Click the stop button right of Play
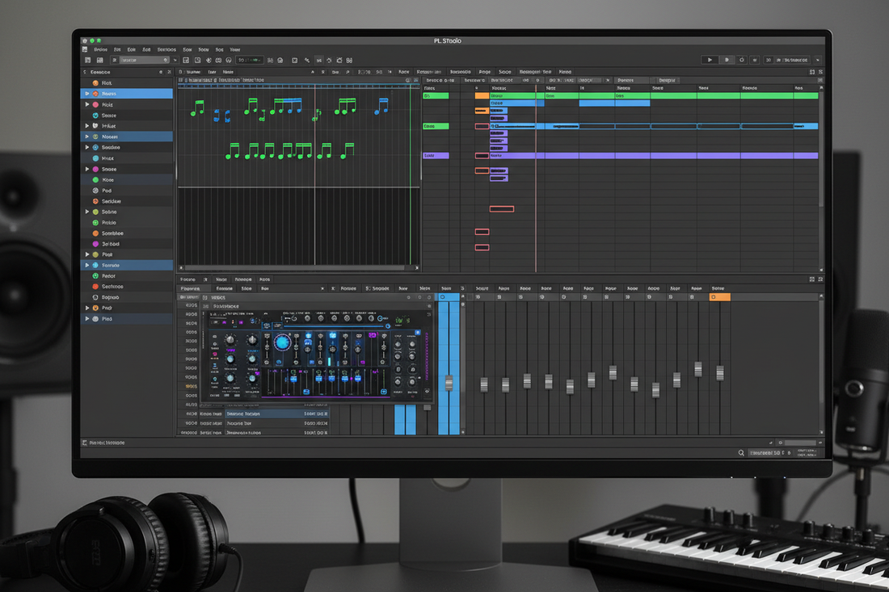The height and width of the screenshot is (592, 889). coord(727,60)
